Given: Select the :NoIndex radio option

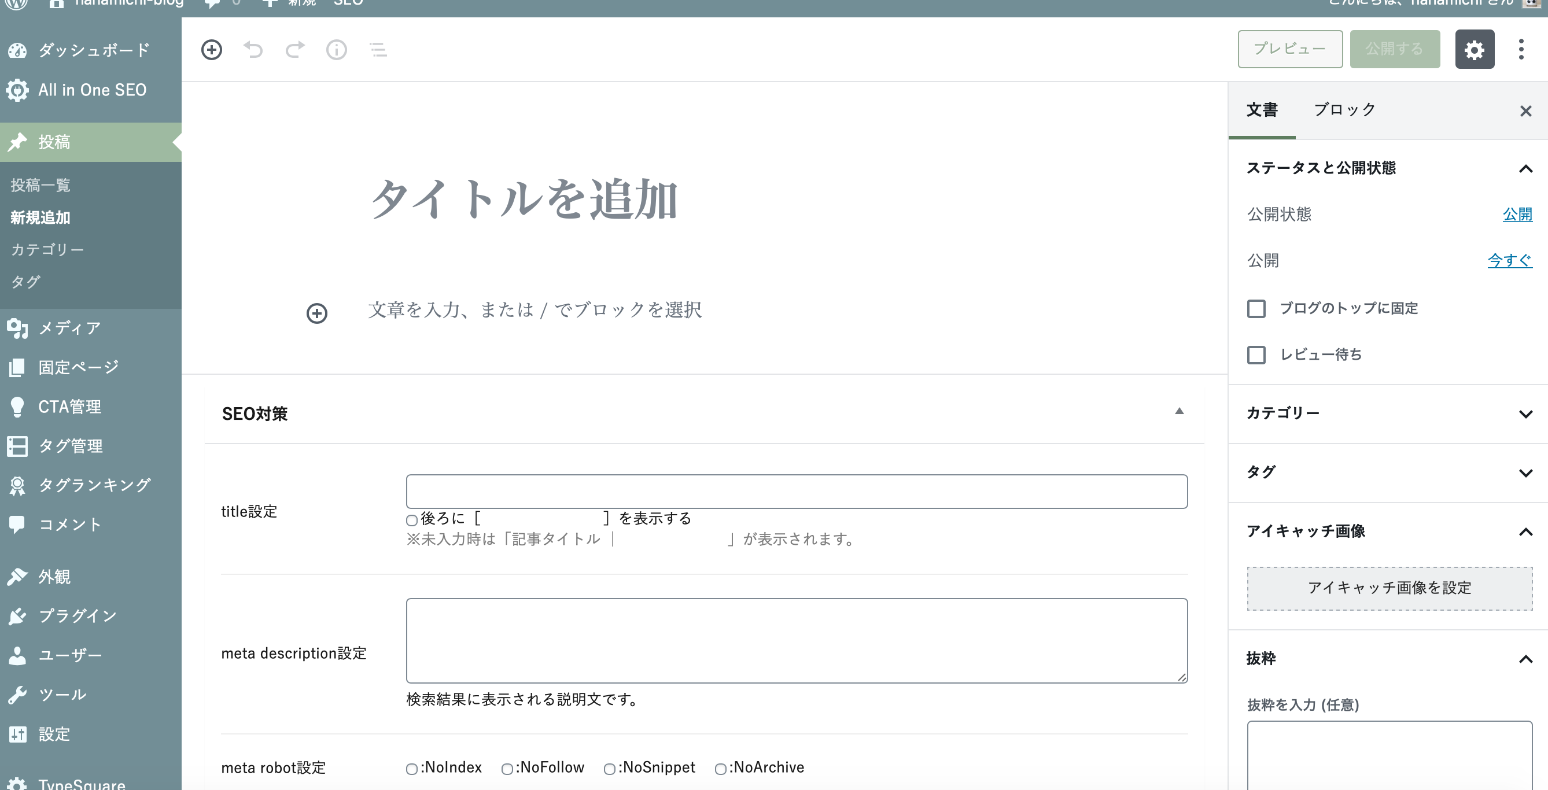Looking at the screenshot, I should tap(412, 769).
